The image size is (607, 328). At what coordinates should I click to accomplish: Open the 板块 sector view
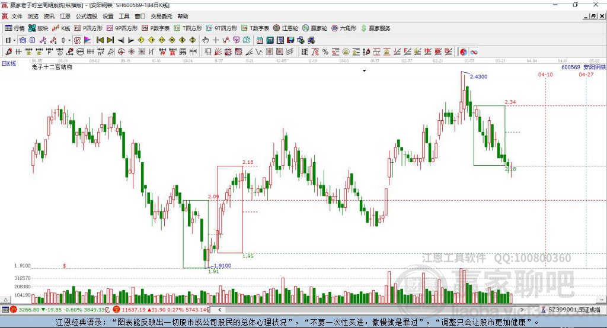point(39,28)
